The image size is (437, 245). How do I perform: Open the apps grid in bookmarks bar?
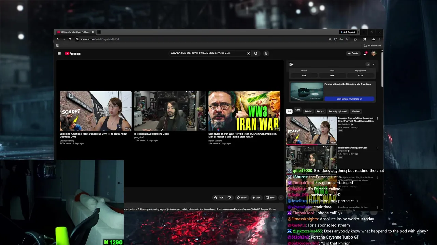[x=57, y=46]
